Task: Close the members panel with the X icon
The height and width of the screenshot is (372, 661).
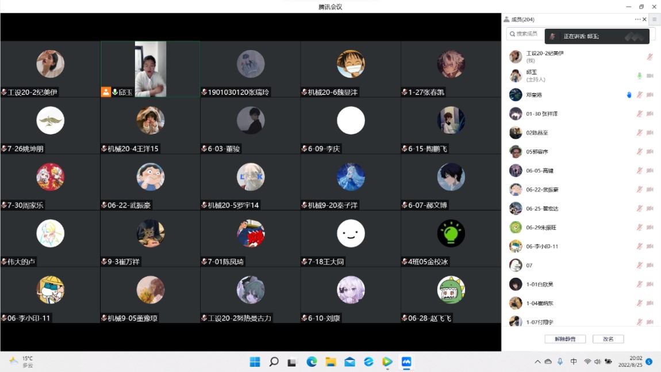Action: [x=644, y=20]
